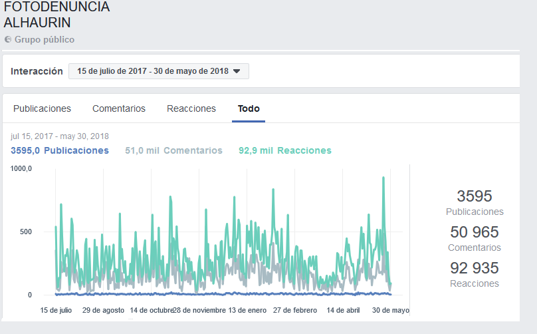This screenshot has width=537, height=334.
Task: Click the 13 de enero axis label
Action: click(x=247, y=310)
